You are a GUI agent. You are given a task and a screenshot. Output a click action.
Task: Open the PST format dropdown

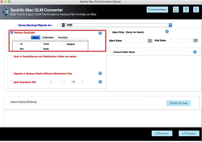pos(116,25)
